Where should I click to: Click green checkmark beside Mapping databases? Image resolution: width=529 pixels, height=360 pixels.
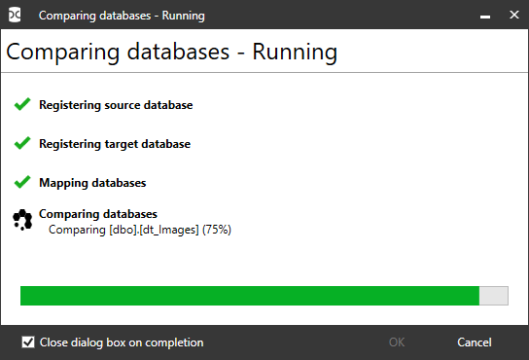(22, 182)
